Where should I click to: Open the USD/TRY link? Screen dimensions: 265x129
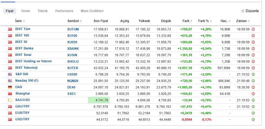click(22, 119)
